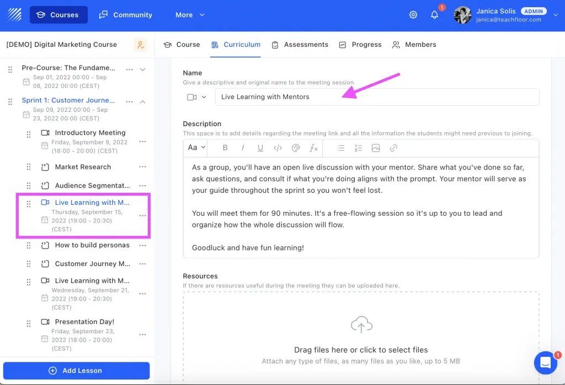The height and width of the screenshot is (385, 565).
Task: Insert a hyperlink
Action: tap(393, 148)
